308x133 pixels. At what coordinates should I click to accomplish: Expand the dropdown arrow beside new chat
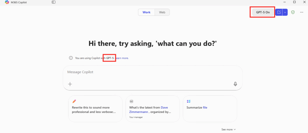click(x=285, y=12)
